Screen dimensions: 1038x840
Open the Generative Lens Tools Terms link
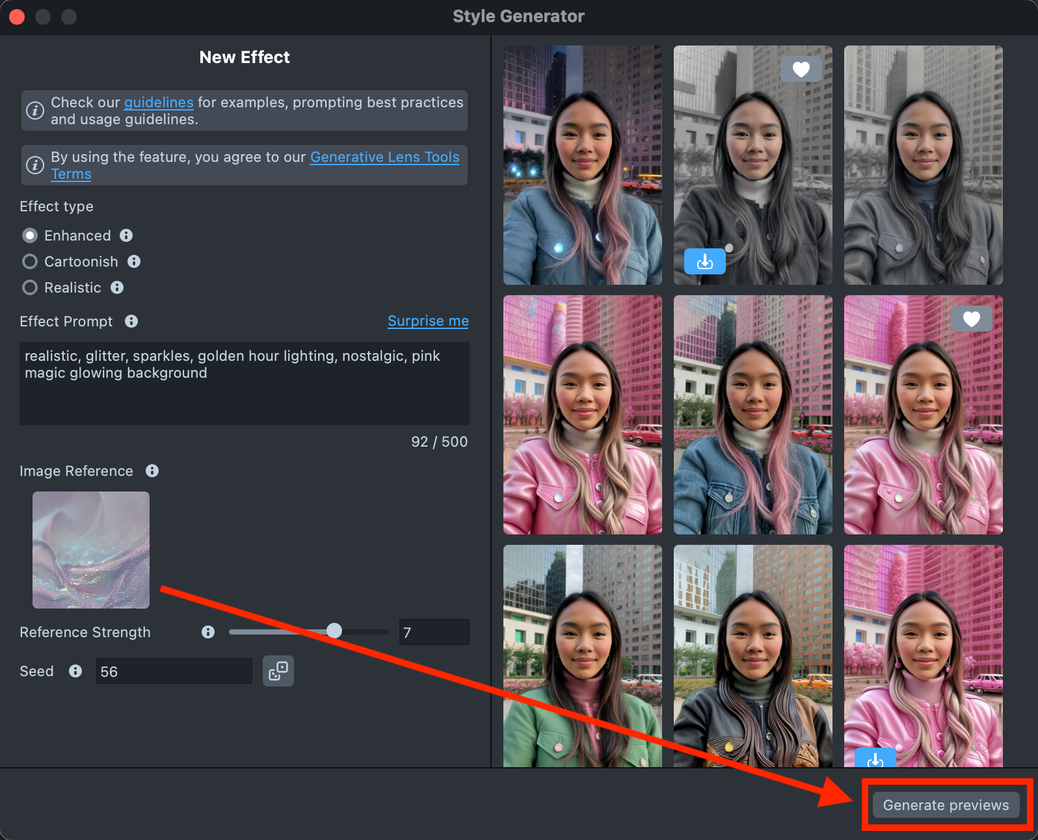tap(384, 157)
